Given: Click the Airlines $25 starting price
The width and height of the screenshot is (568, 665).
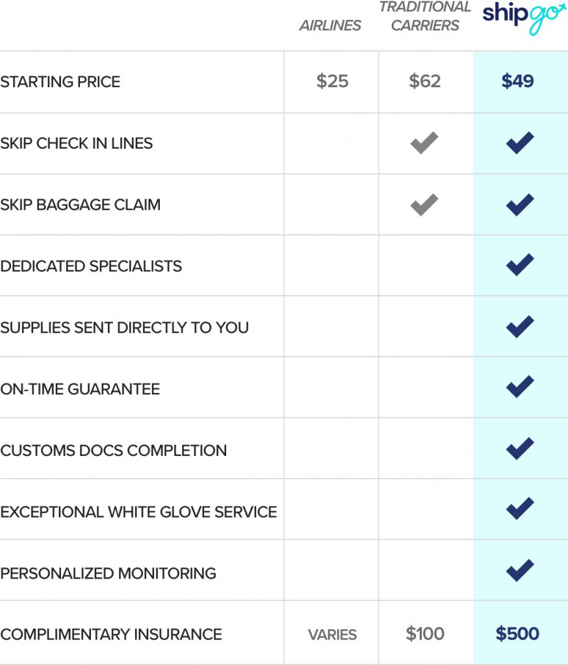Looking at the screenshot, I should click(332, 81).
